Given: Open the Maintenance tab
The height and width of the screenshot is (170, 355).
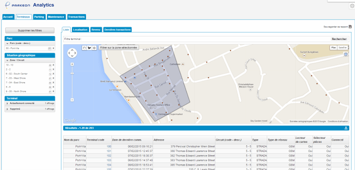Looking at the screenshot, I should pyautogui.click(x=56, y=17).
